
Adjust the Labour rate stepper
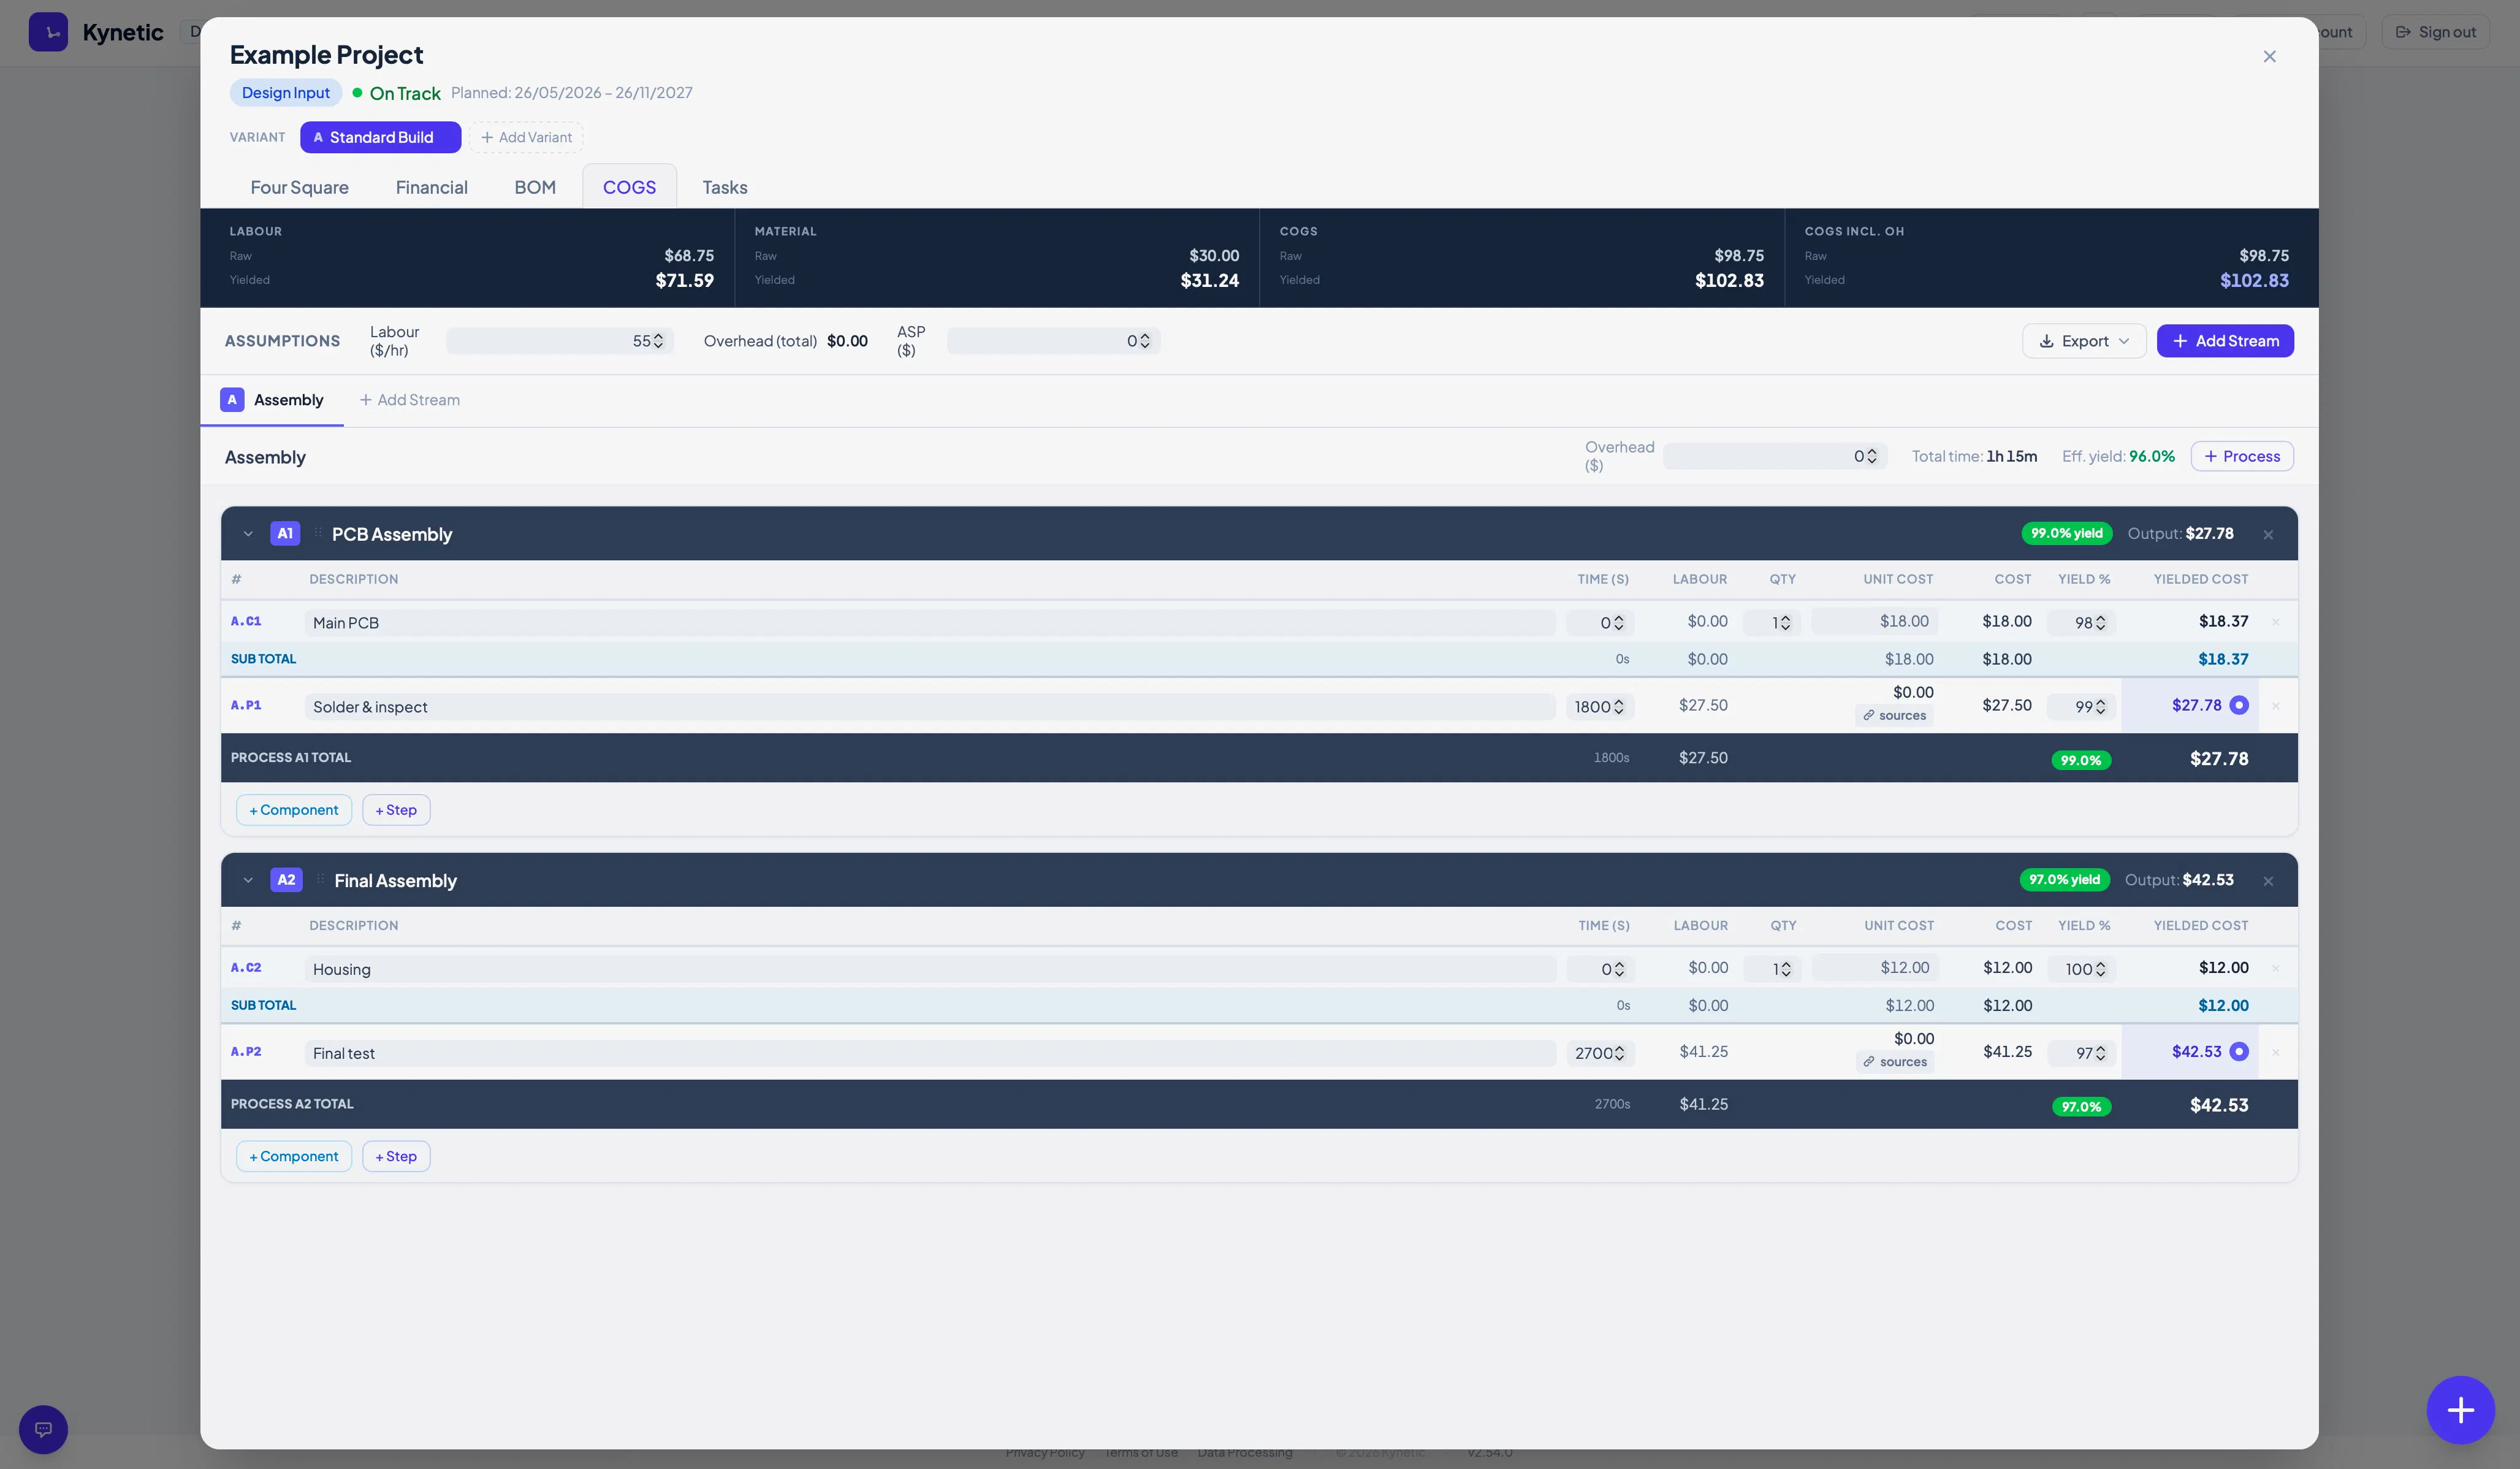658,341
